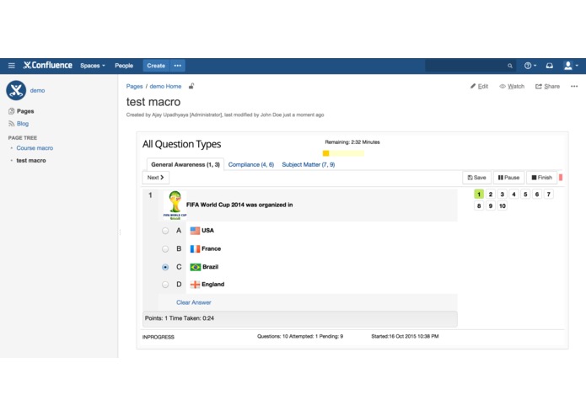Screen dimensions: 586x416
Task: Click the FIFA World Cup image
Action: click(x=175, y=205)
